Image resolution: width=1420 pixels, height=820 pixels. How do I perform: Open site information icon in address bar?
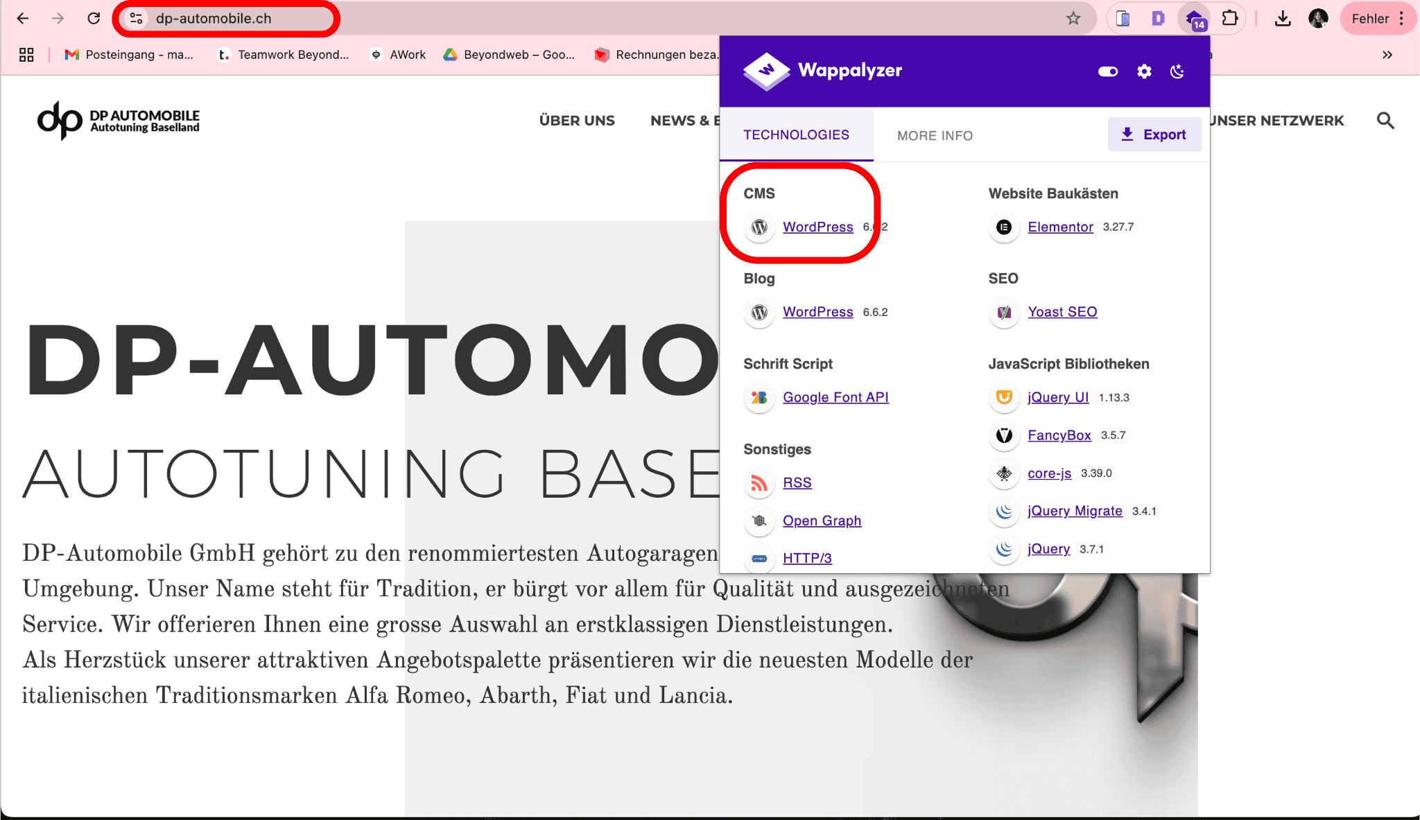pyautogui.click(x=137, y=19)
